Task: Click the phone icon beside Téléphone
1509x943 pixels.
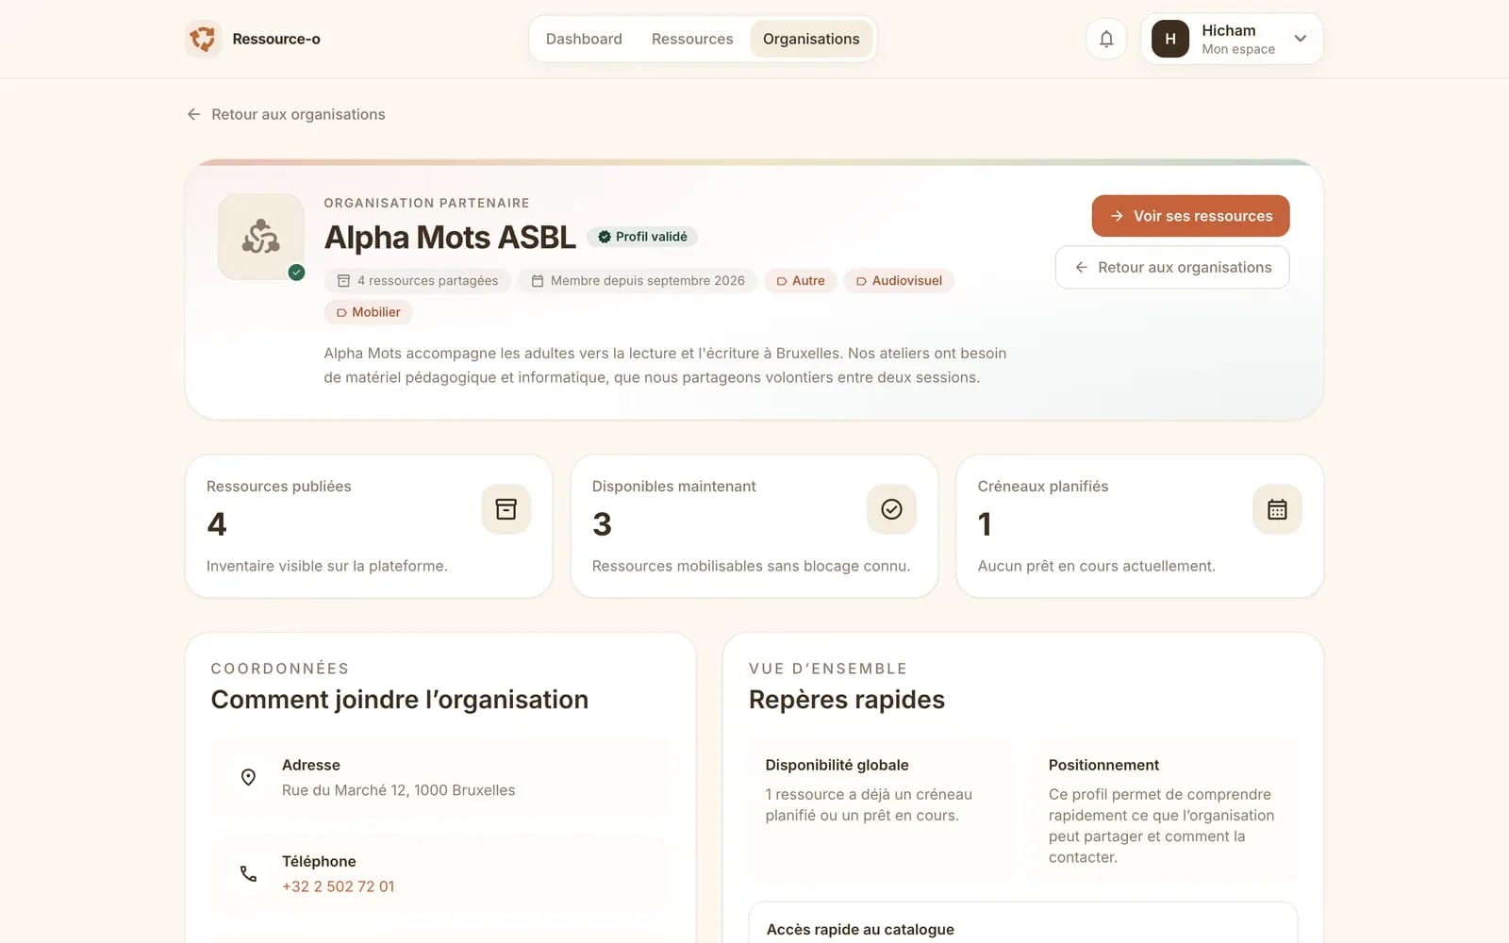Action: [x=248, y=873]
